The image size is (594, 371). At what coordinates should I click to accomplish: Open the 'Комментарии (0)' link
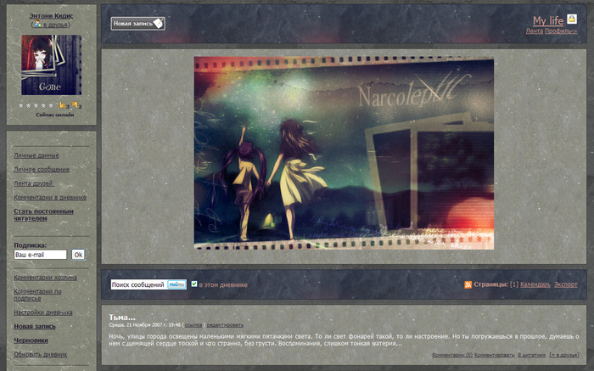(x=452, y=355)
